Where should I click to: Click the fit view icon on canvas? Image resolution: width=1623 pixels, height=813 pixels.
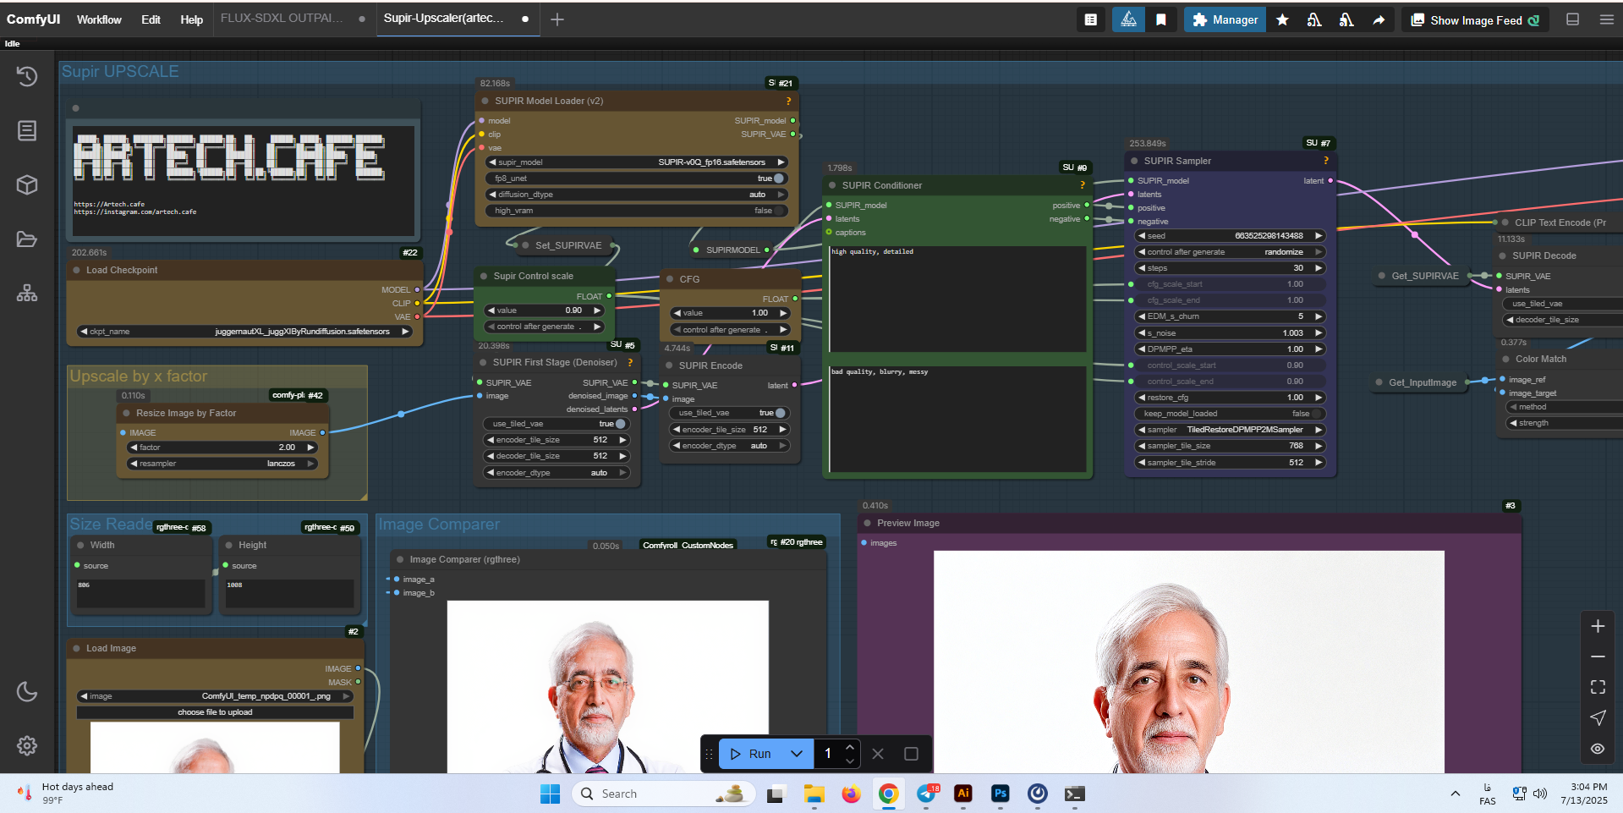(1597, 687)
